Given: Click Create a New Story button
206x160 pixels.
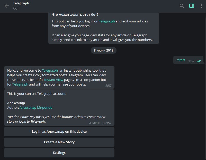Looking at the screenshot, I should click(59, 142).
